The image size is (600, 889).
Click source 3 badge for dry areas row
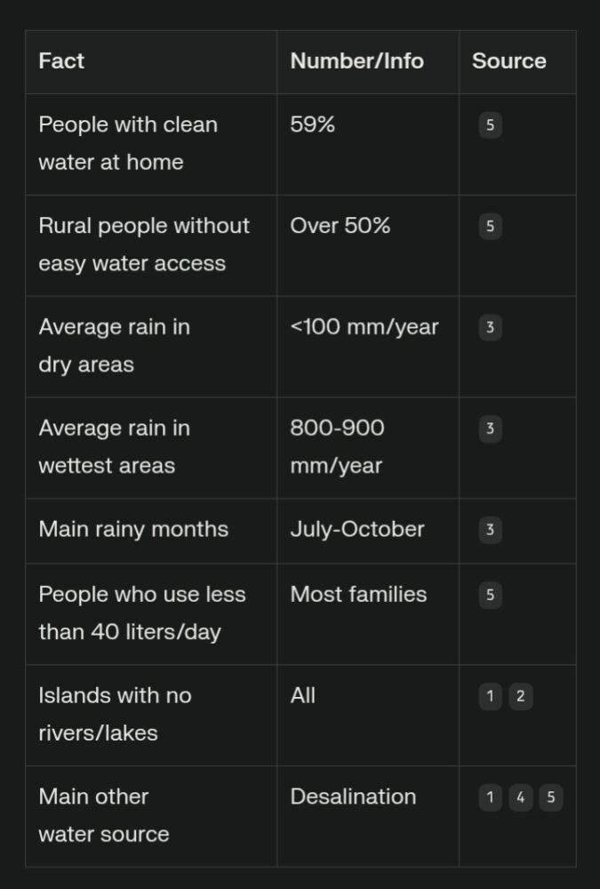489,328
